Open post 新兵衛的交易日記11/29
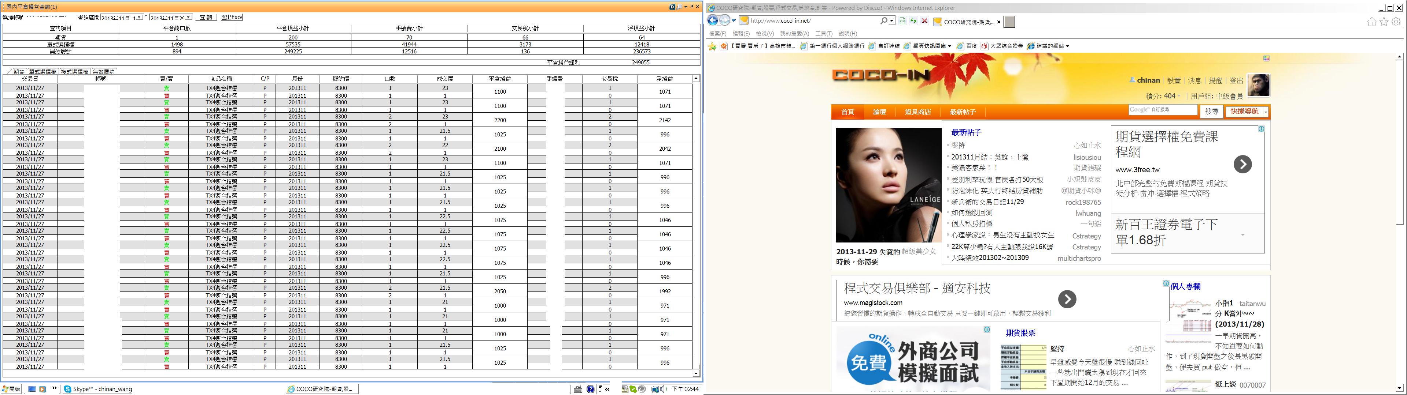Screen dimensions: 1407x395 click(987, 202)
